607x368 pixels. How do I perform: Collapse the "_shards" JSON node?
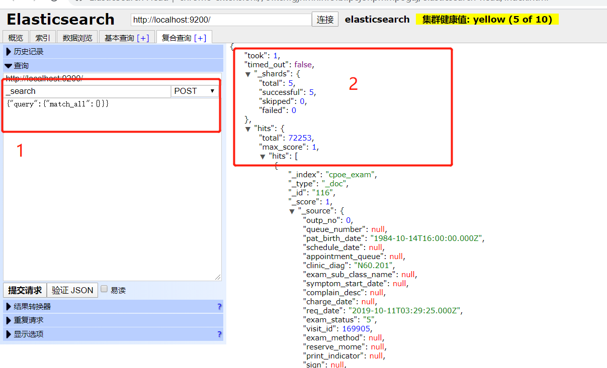[x=248, y=74]
